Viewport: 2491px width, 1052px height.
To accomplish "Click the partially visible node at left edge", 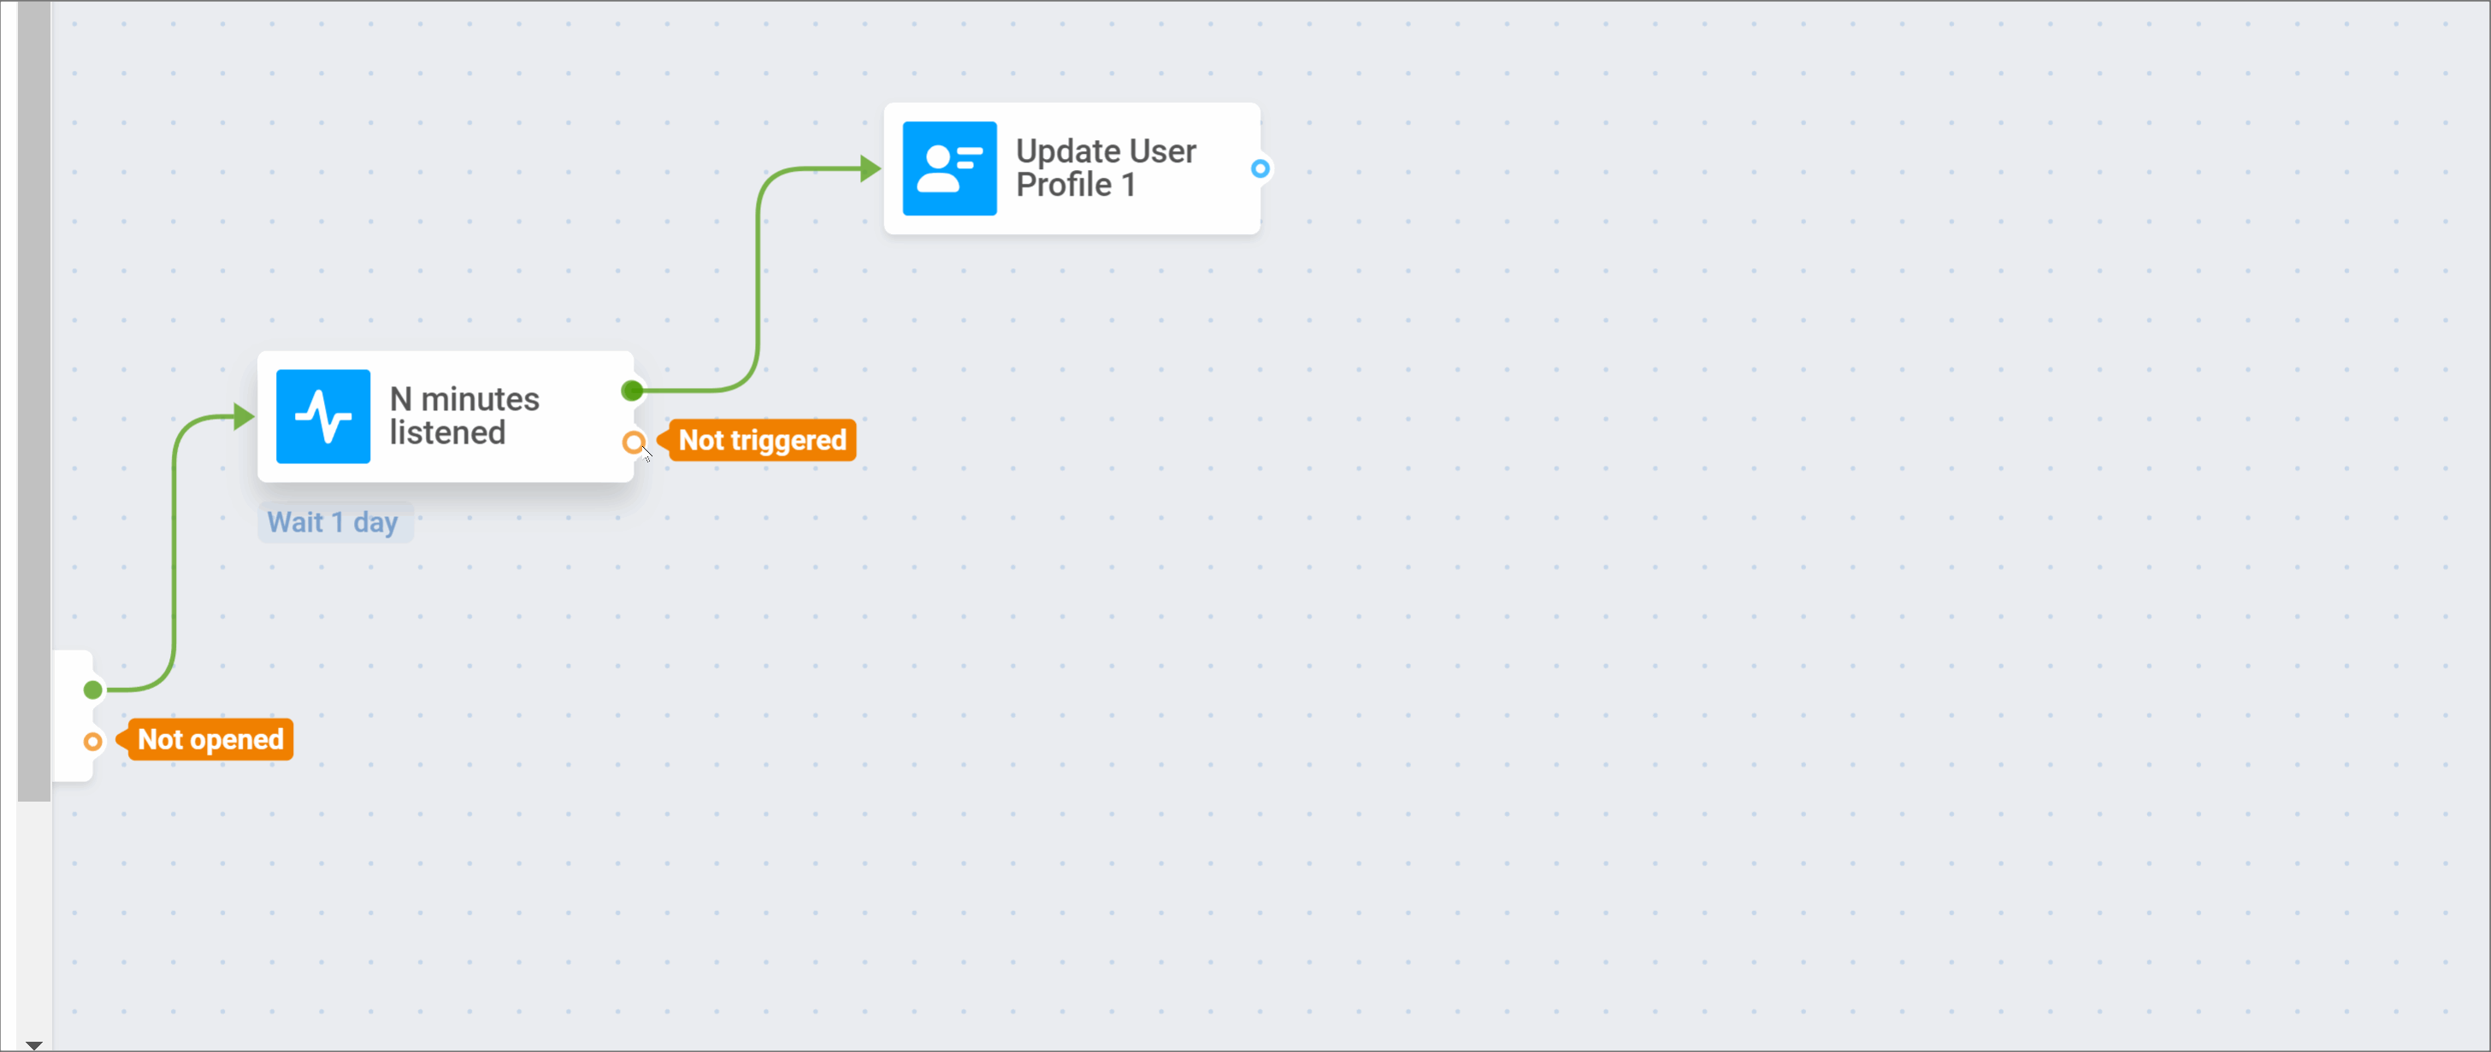I will tap(73, 716).
